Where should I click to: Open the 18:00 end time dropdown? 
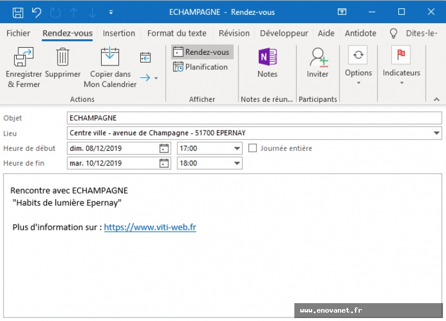click(x=237, y=163)
